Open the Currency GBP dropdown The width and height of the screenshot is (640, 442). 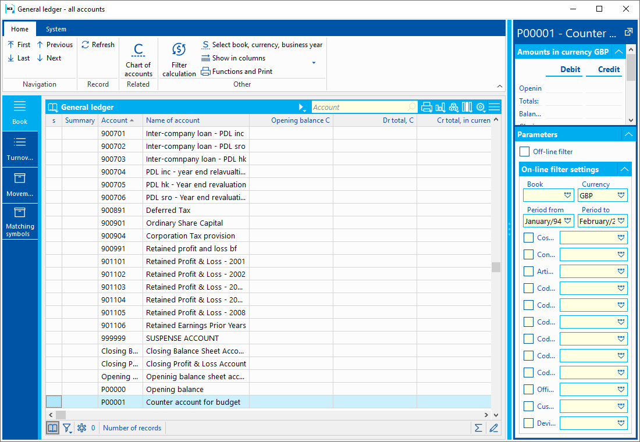pos(621,196)
